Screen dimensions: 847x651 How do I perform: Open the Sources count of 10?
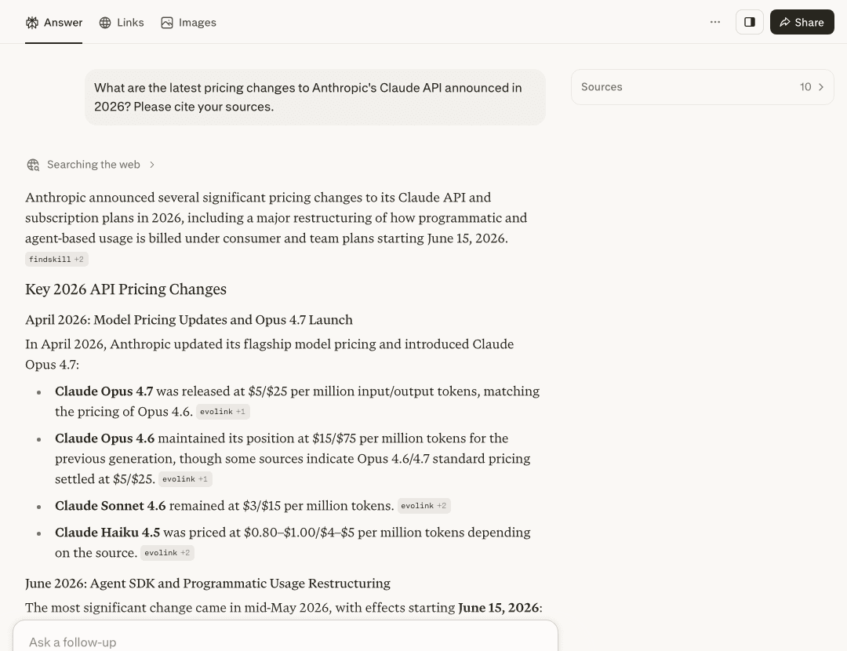(x=805, y=87)
